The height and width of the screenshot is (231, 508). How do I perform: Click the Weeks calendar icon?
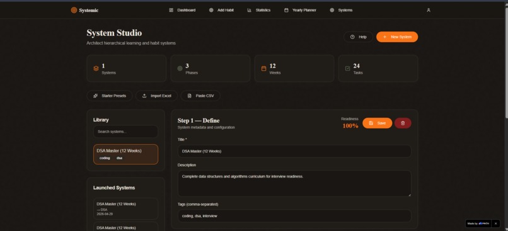coord(263,69)
